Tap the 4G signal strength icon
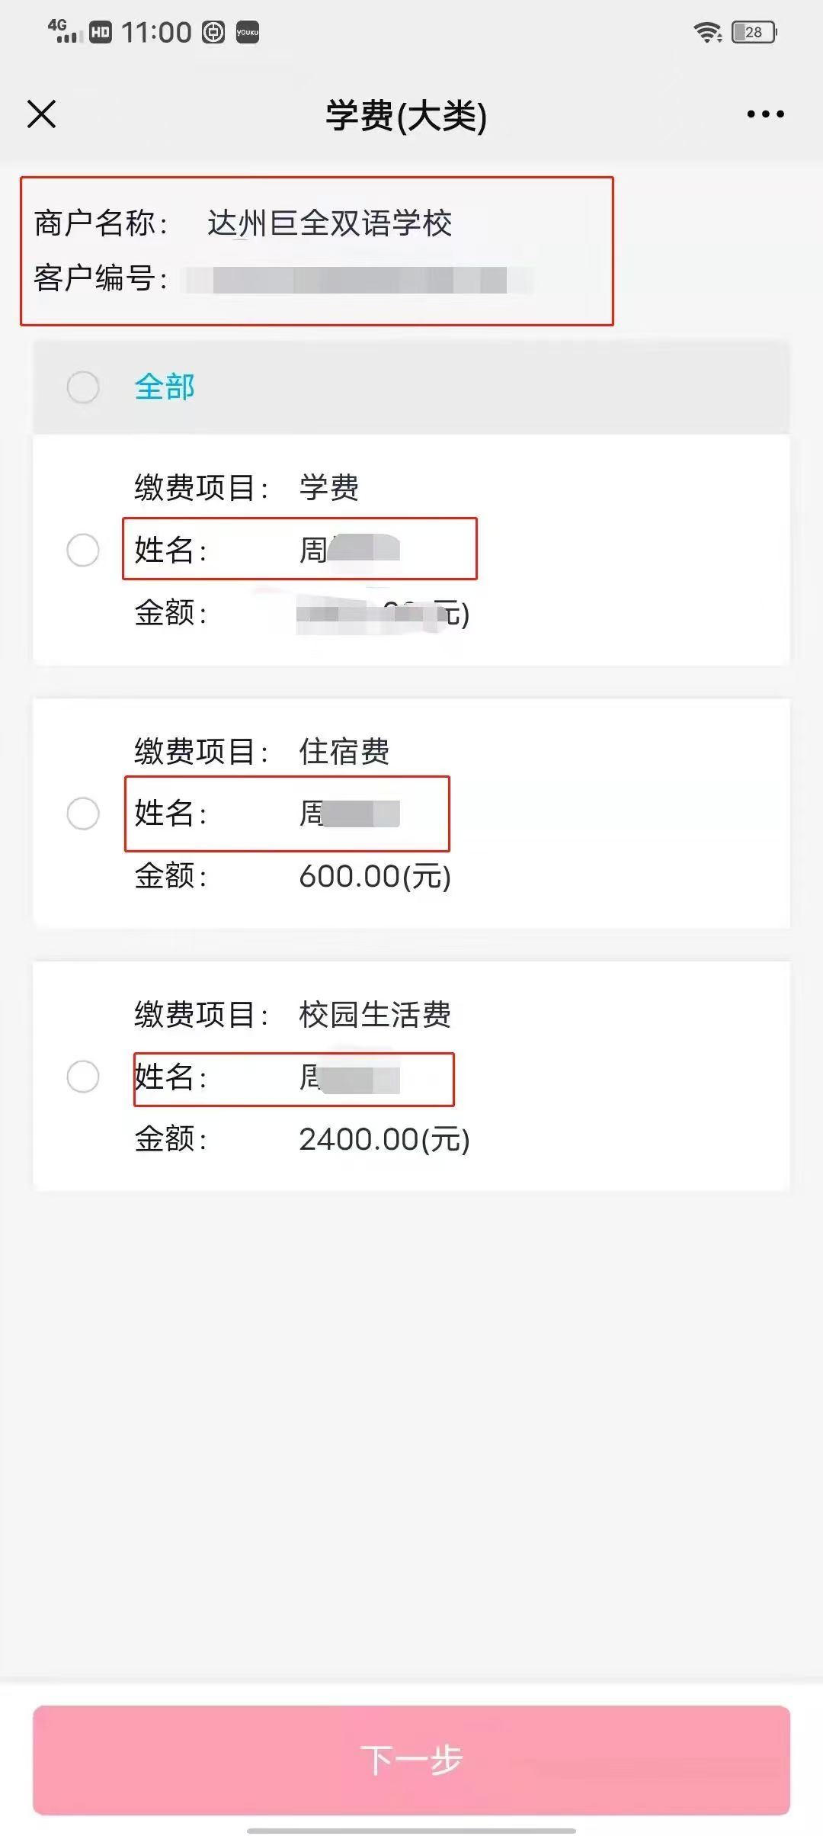The image size is (823, 1836). click(x=66, y=31)
